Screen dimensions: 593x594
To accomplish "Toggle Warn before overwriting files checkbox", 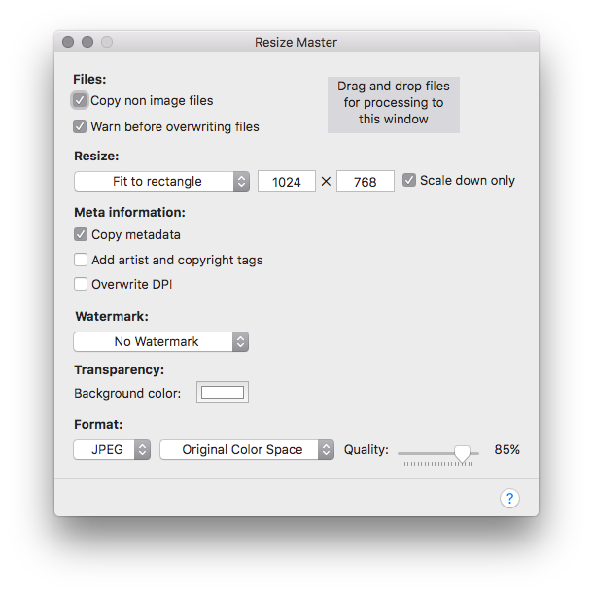I will (x=80, y=126).
